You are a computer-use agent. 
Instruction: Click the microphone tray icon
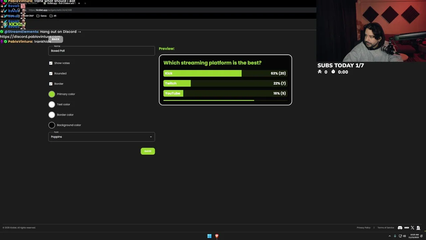click(x=395, y=236)
